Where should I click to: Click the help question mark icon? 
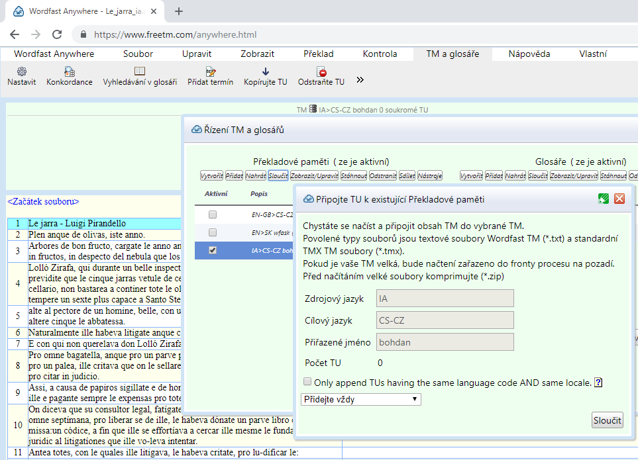click(598, 383)
